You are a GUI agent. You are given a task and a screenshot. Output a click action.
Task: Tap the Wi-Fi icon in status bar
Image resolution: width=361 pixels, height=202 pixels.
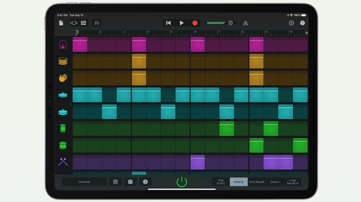[291, 15]
